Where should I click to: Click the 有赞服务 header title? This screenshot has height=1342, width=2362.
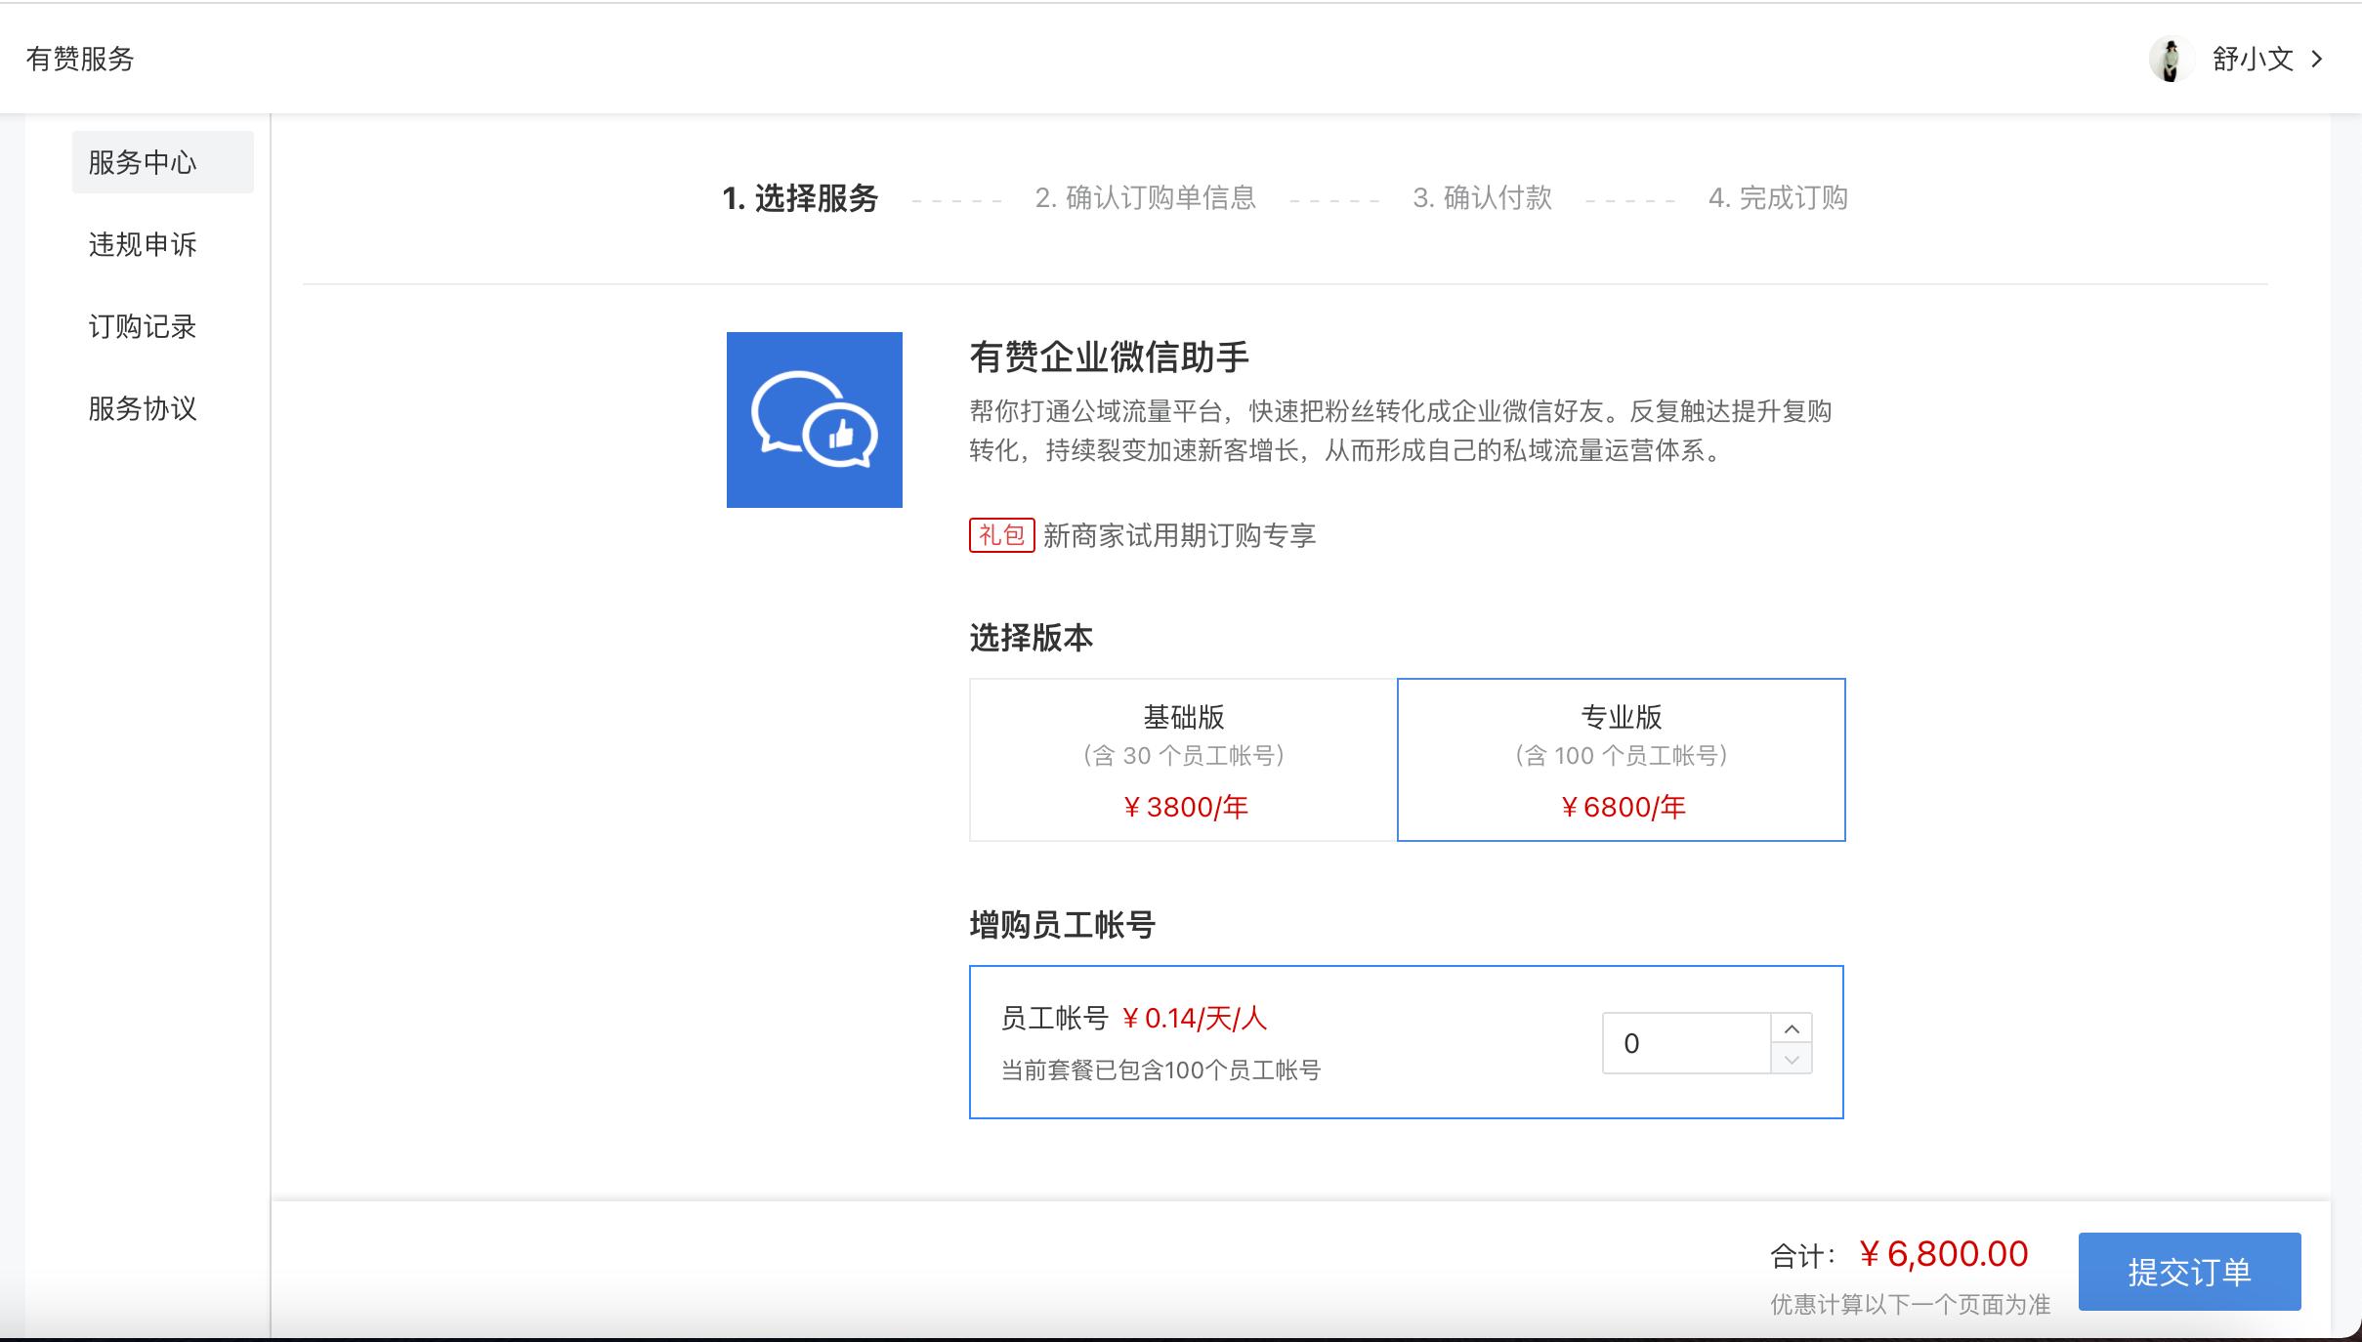point(80,60)
